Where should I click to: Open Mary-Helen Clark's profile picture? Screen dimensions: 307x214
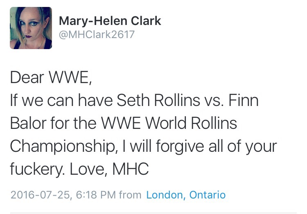[31, 28]
